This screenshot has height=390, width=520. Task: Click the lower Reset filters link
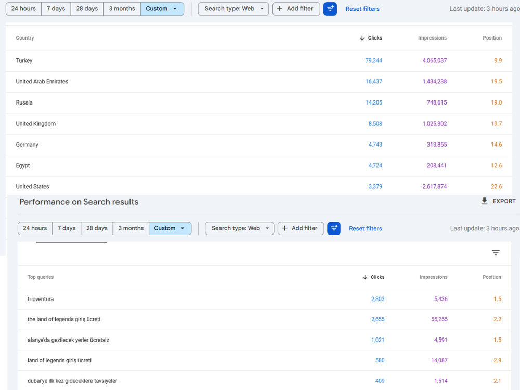(365, 228)
